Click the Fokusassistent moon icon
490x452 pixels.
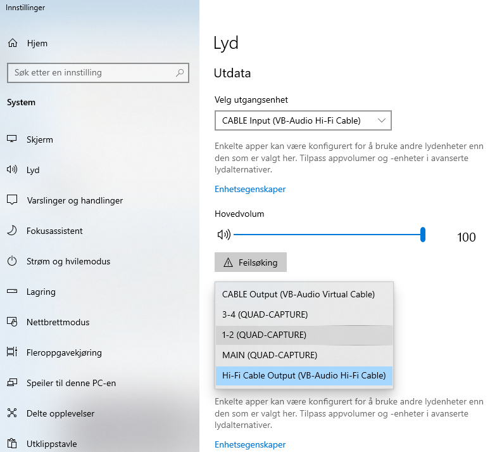pyautogui.click(x=12, y=231)
